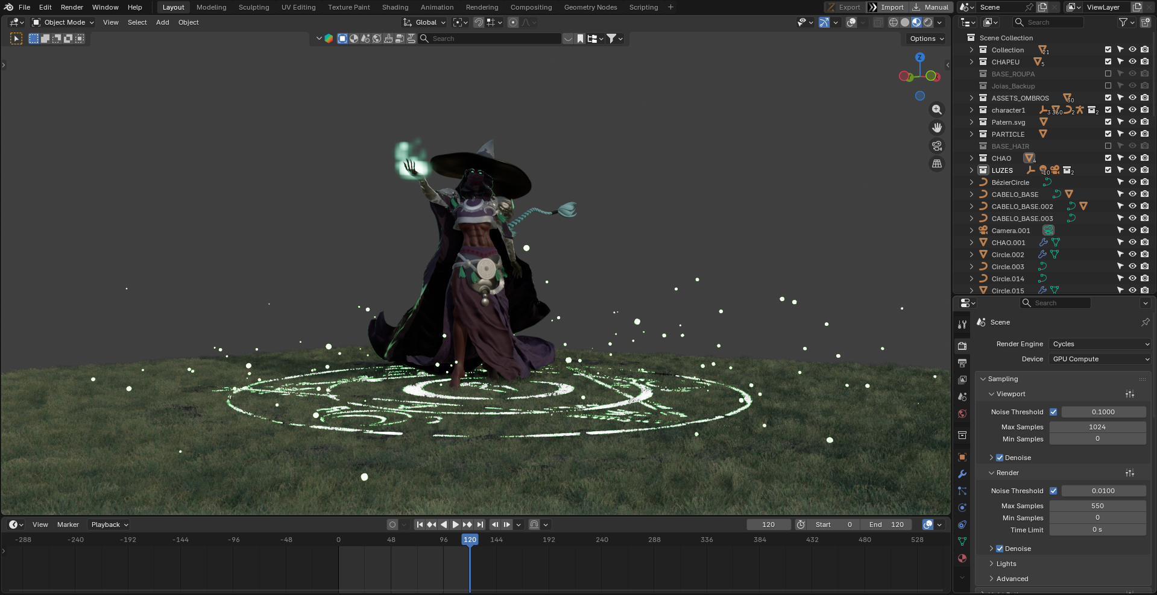
Task: Open the Render menu in the top bar
Action: (x=72, y=7)
